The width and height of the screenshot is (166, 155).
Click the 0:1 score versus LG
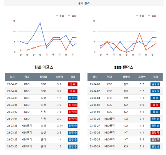coord(142,119)
